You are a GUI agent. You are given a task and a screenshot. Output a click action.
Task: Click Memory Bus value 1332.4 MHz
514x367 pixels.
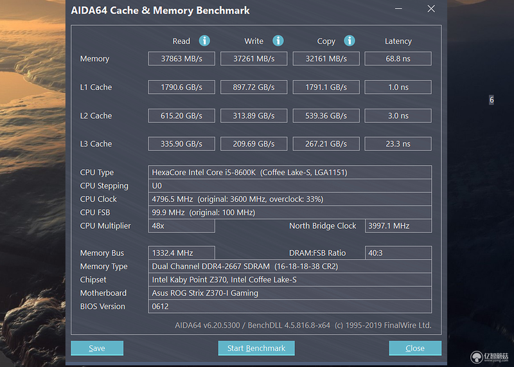point(182,253)
